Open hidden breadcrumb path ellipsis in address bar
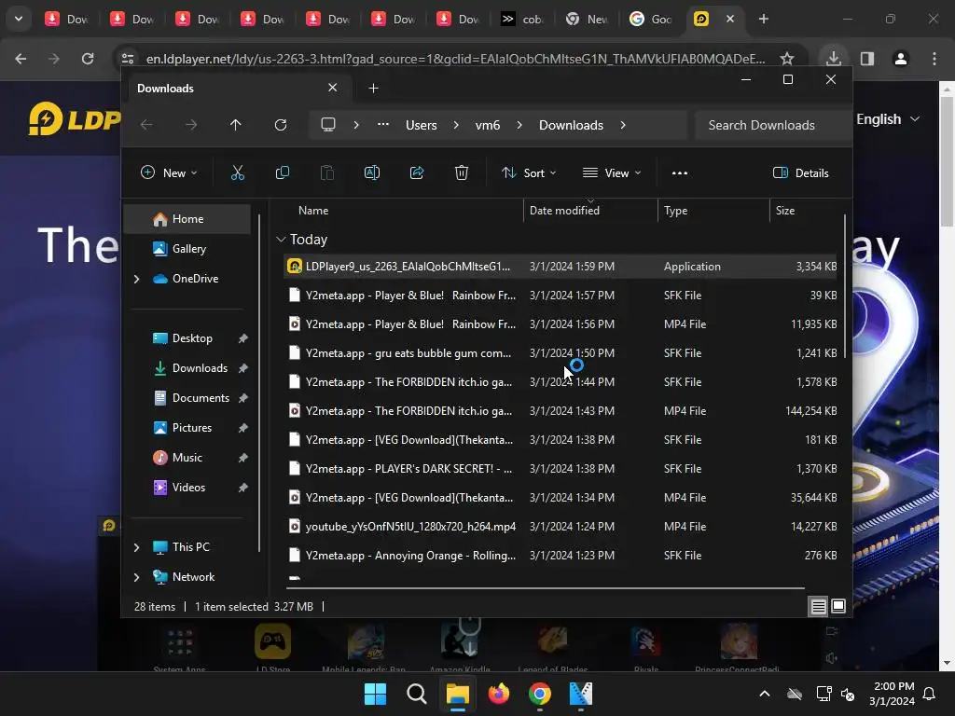Image resolution: width=955 pixels, height=716 pixels. point(383,124)
